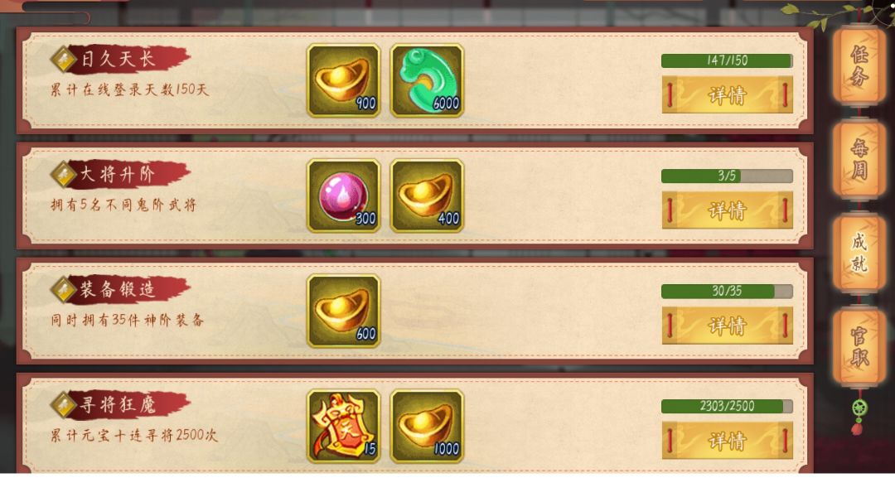Open 详情 for the 日久天长 achievement
Screen dimensions: 895x502
click(x=728, y=94)
